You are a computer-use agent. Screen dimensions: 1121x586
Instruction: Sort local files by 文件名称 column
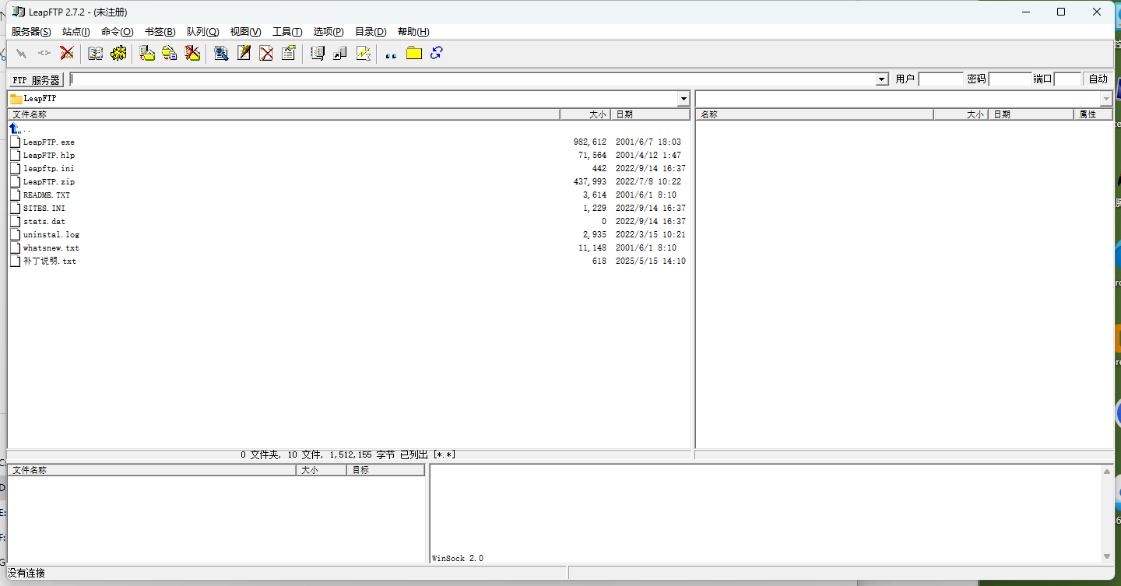pyautogui.click(x=283, y=114)
